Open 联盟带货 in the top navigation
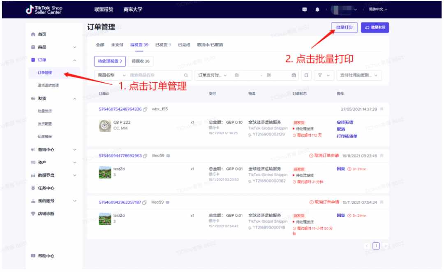Image resolution: width=444 pixels, height=272 pixels. click(104, 9)
